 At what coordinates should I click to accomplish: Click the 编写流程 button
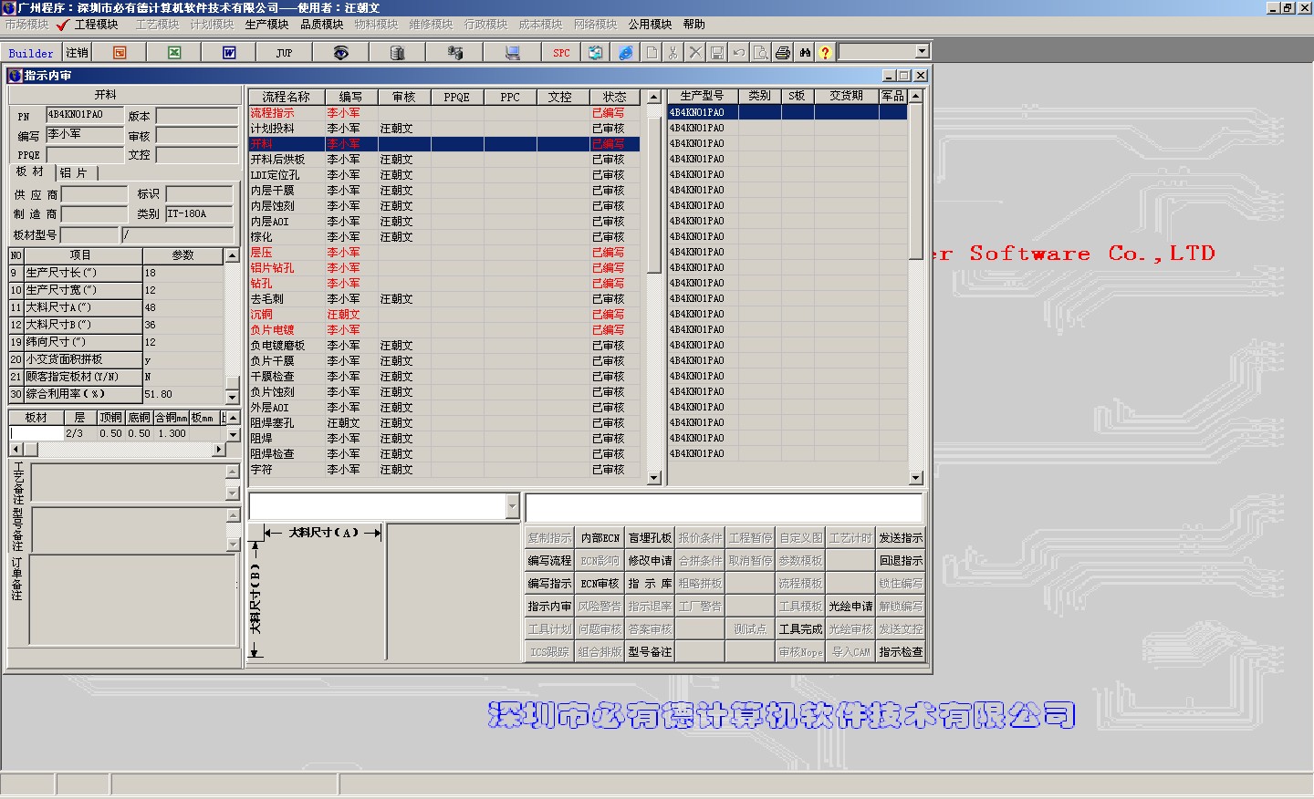click(x=549, y=561)
